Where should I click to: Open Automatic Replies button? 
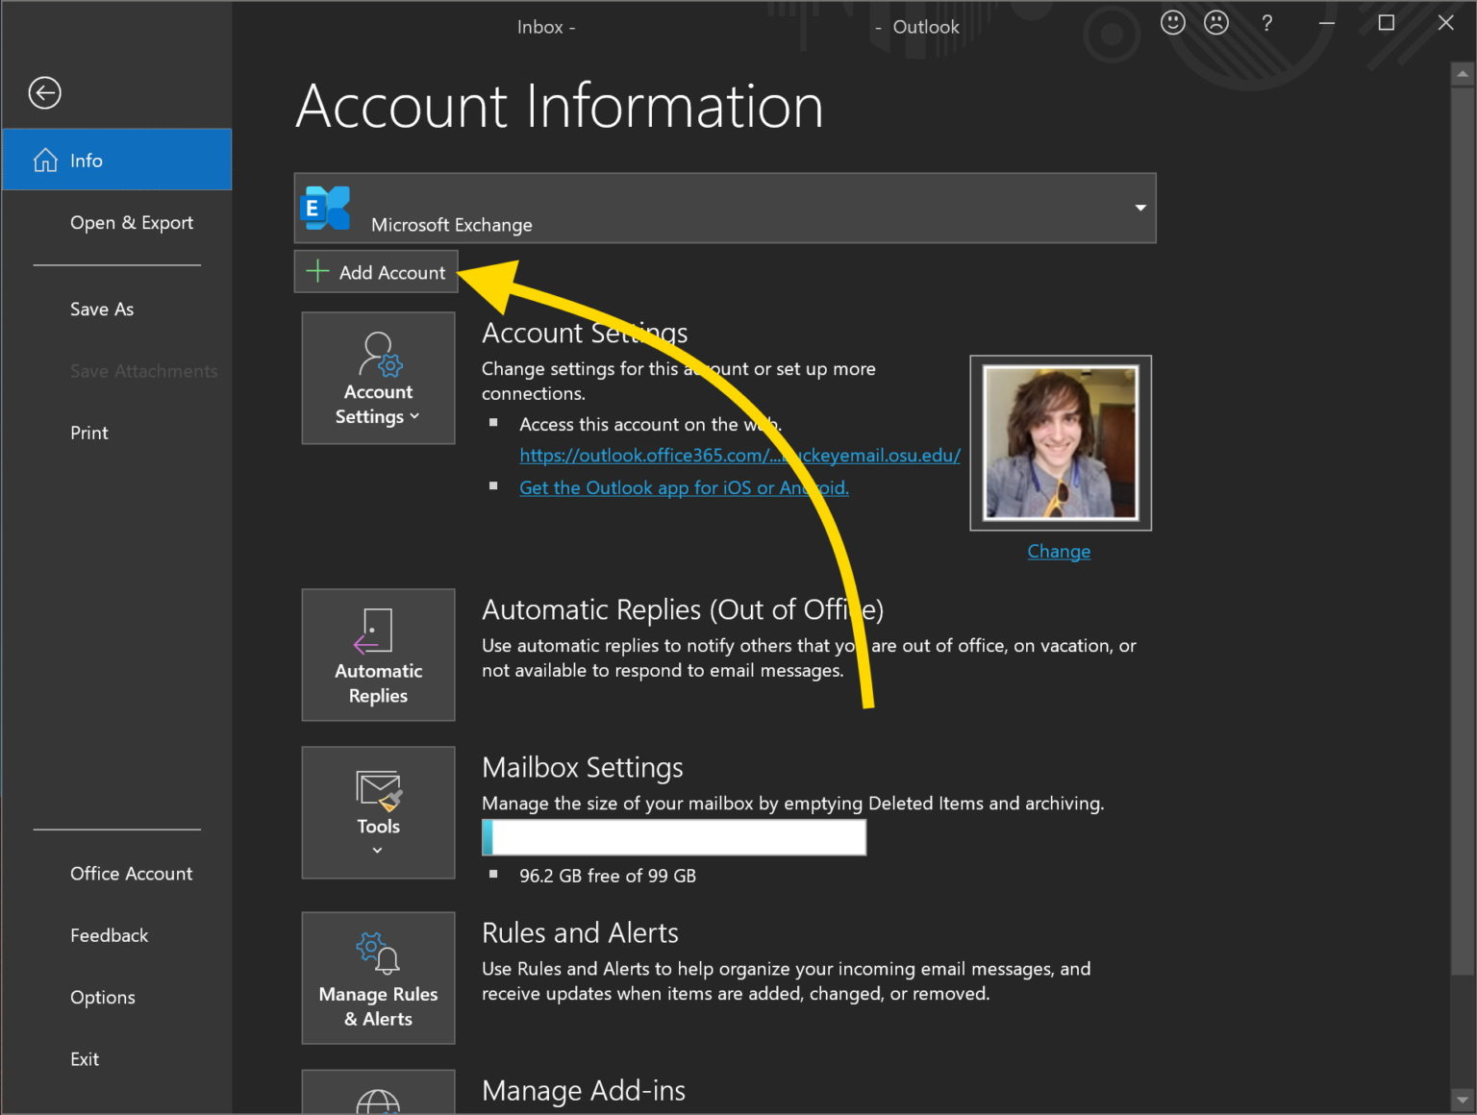click(378, 655)
